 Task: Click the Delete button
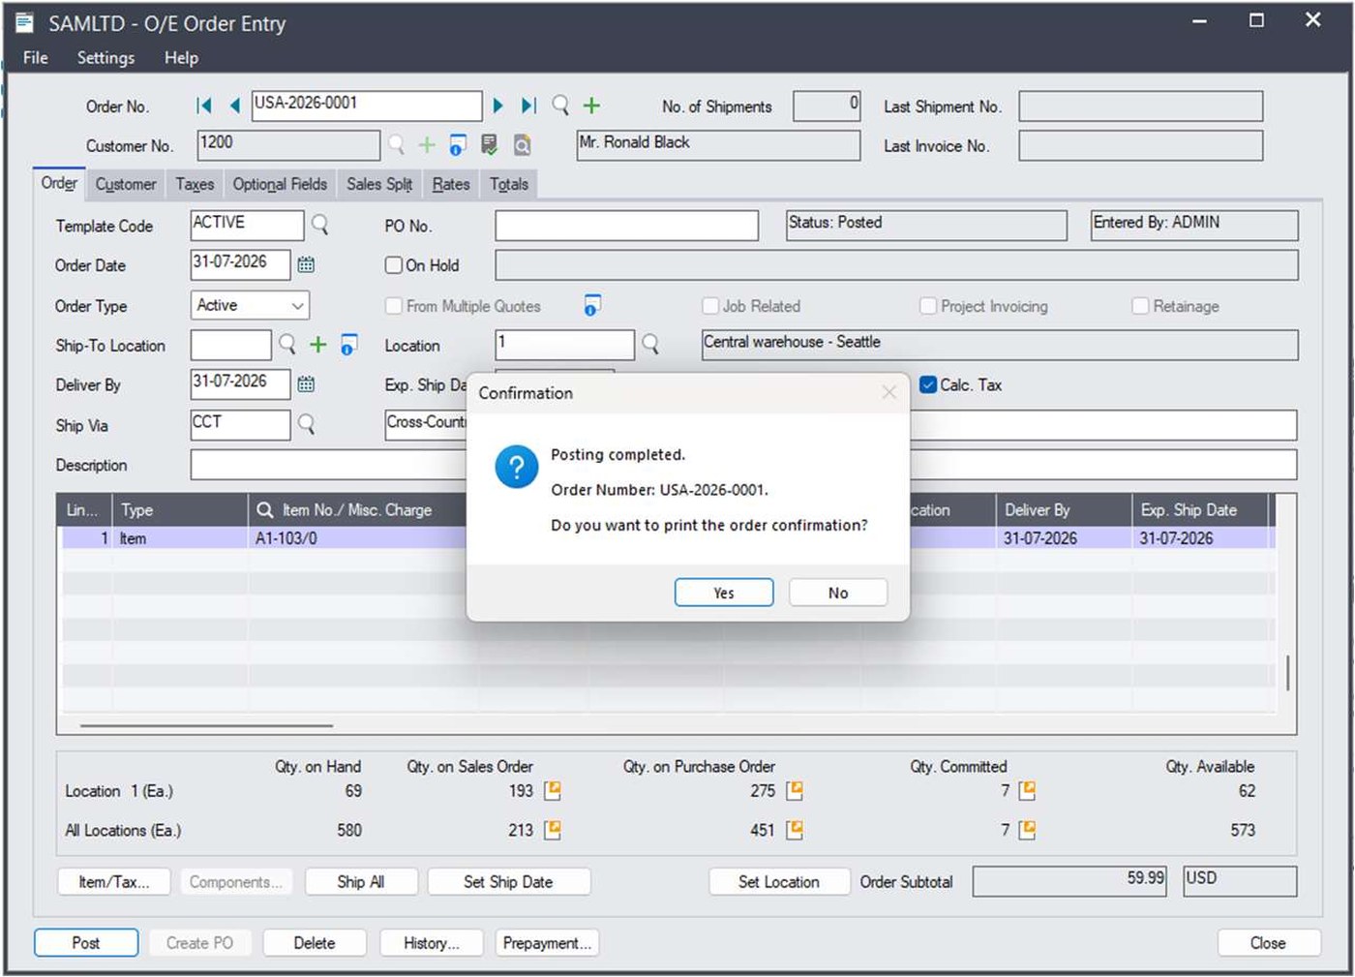(x=315, y=943)
